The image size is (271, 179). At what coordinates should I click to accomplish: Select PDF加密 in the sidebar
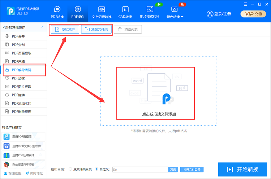coord(24,78)
